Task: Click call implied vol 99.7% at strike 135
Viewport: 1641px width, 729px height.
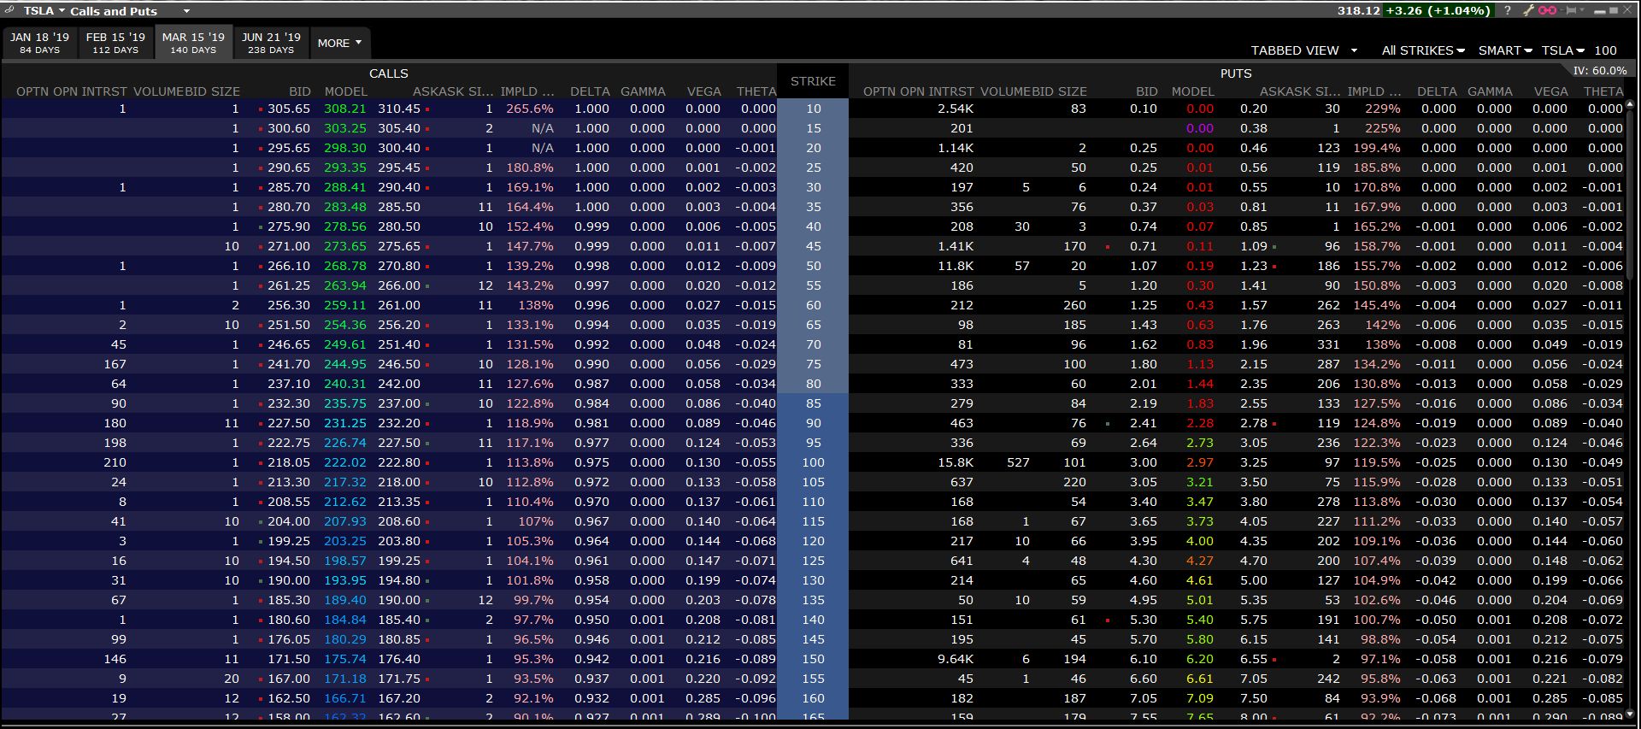Action: (x=533, y=600)
